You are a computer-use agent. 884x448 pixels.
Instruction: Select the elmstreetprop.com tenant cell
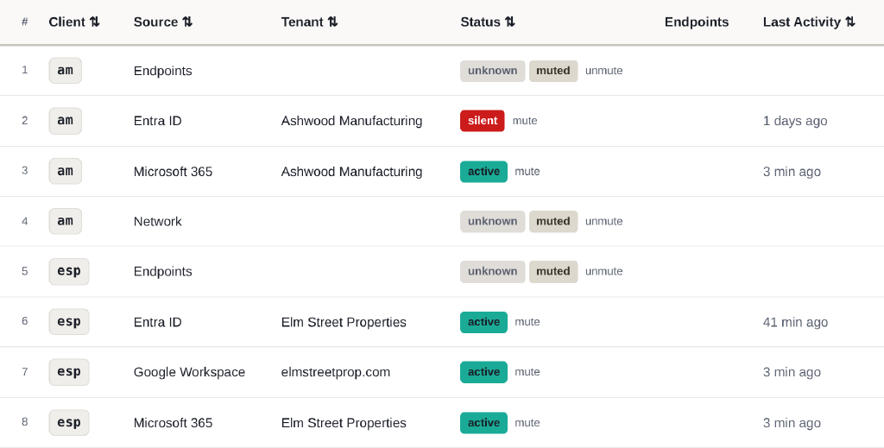click(336, 372)
